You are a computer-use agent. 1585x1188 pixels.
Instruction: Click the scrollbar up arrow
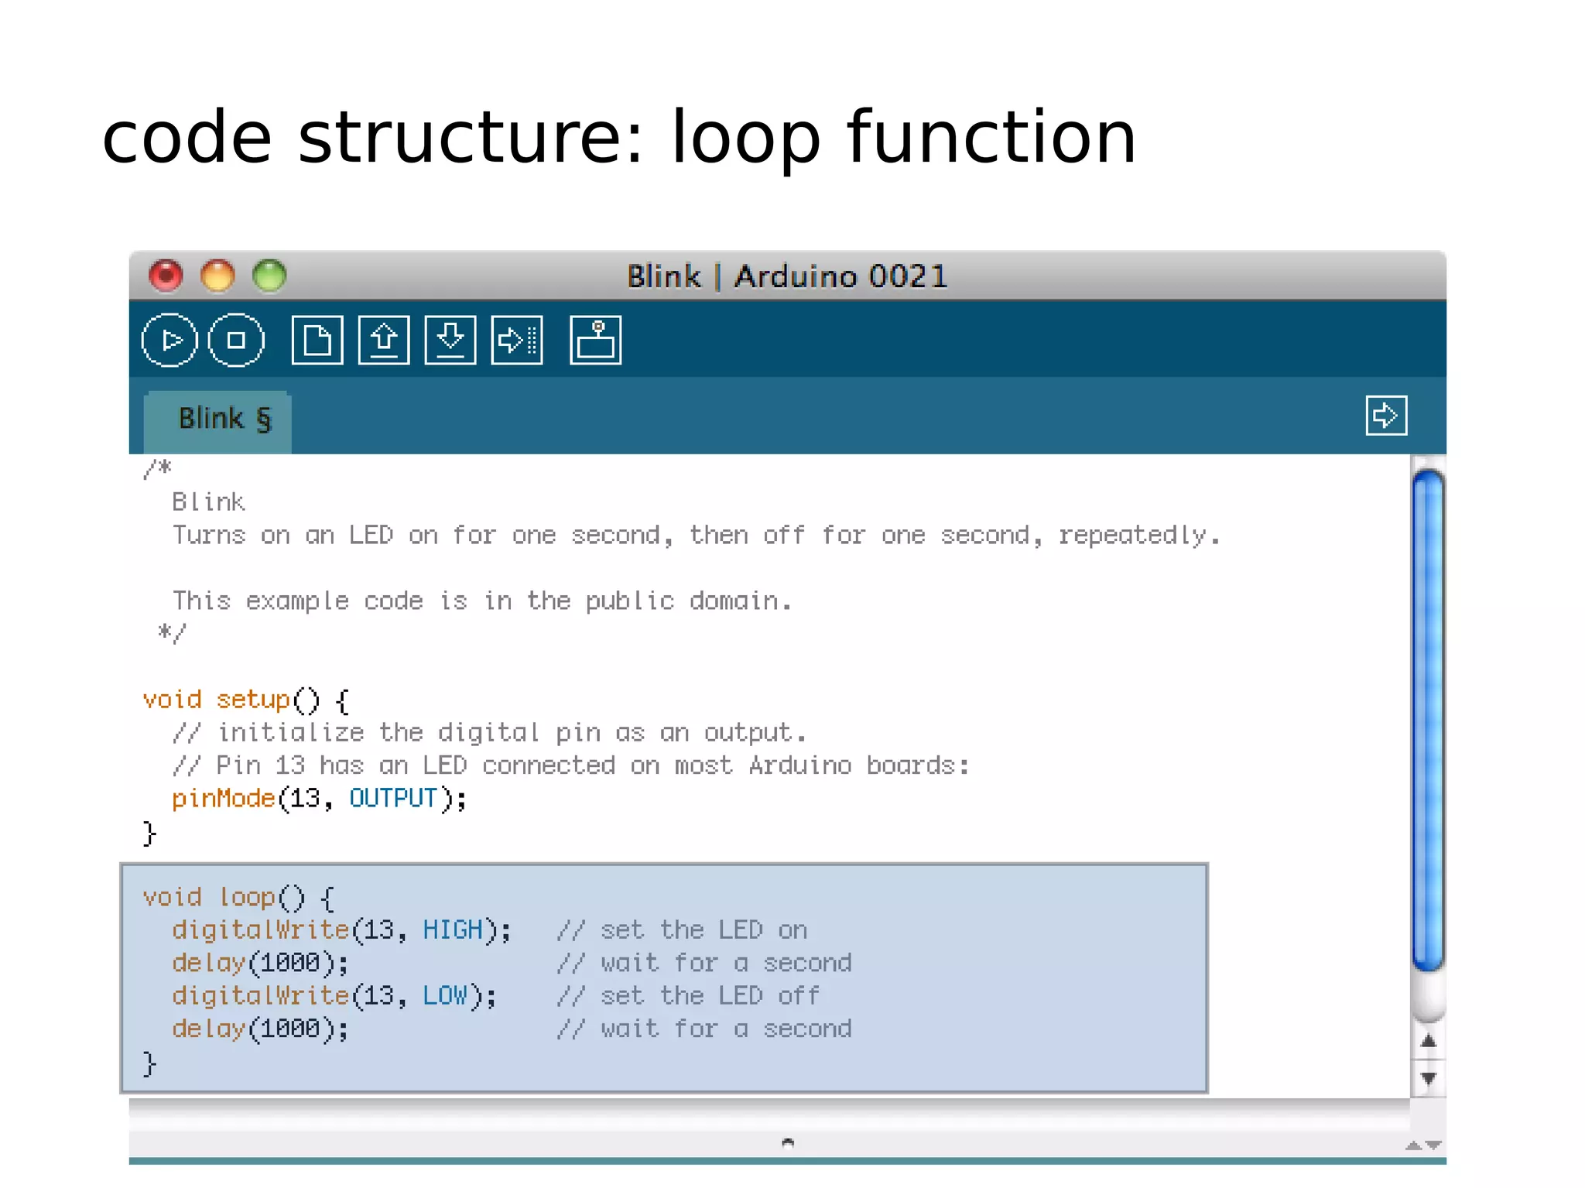pyautogui.click(x=1429, y=1041)
